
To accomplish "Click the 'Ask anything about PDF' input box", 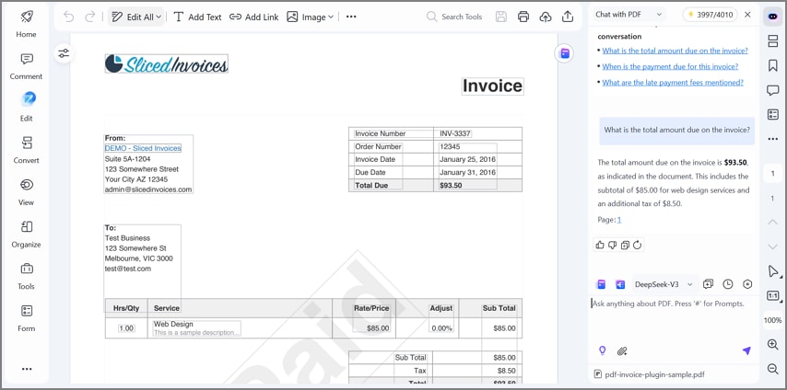I will coord(674,318).
